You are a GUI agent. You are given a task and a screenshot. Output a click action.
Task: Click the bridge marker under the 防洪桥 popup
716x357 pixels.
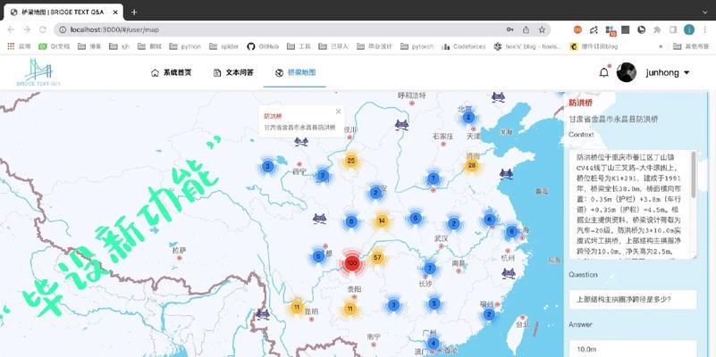pyautogui.click(x=301, y=142)
